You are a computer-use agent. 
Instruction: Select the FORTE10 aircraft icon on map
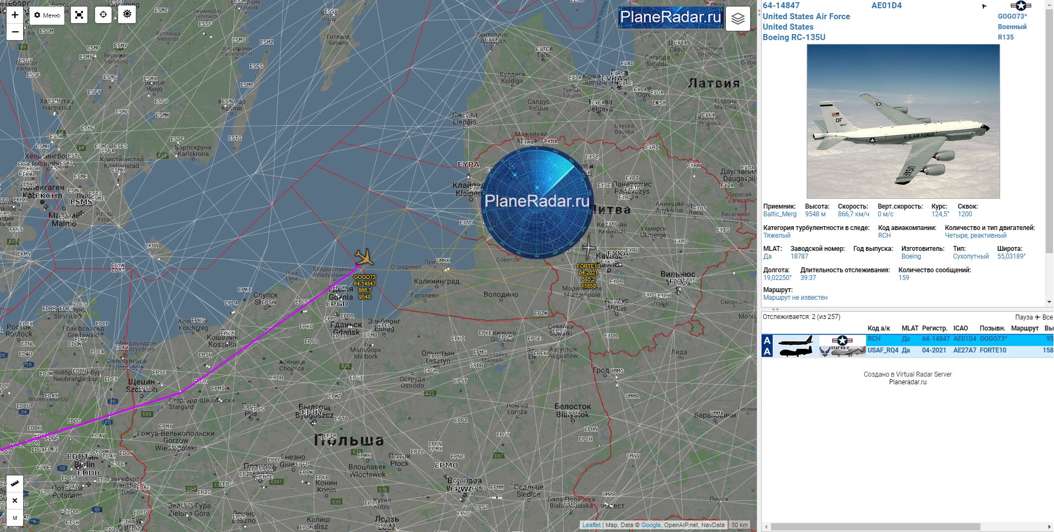pos(589,248)
